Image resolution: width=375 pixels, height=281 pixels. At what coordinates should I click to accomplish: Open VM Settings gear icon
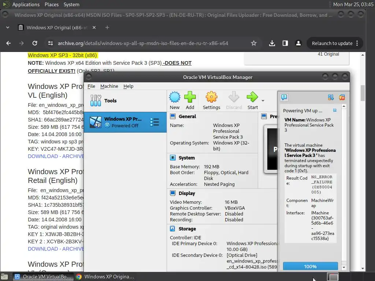[x=211, y=97]
